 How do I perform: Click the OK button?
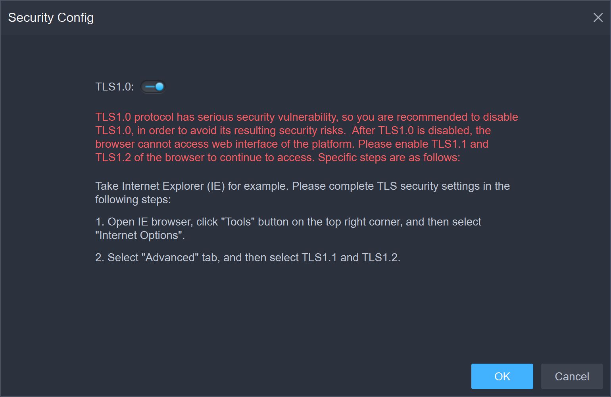tap(502, 376)
